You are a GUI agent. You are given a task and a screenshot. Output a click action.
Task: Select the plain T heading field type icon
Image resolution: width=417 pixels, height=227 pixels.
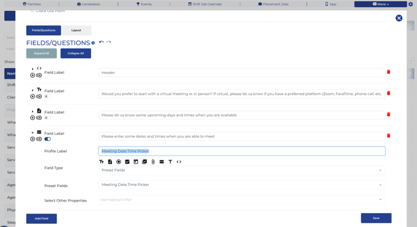tap(170, 162)
